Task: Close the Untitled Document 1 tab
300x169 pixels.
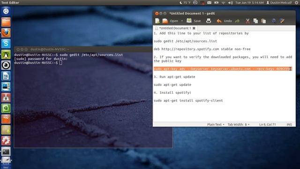Action: [x=194, y=28]
